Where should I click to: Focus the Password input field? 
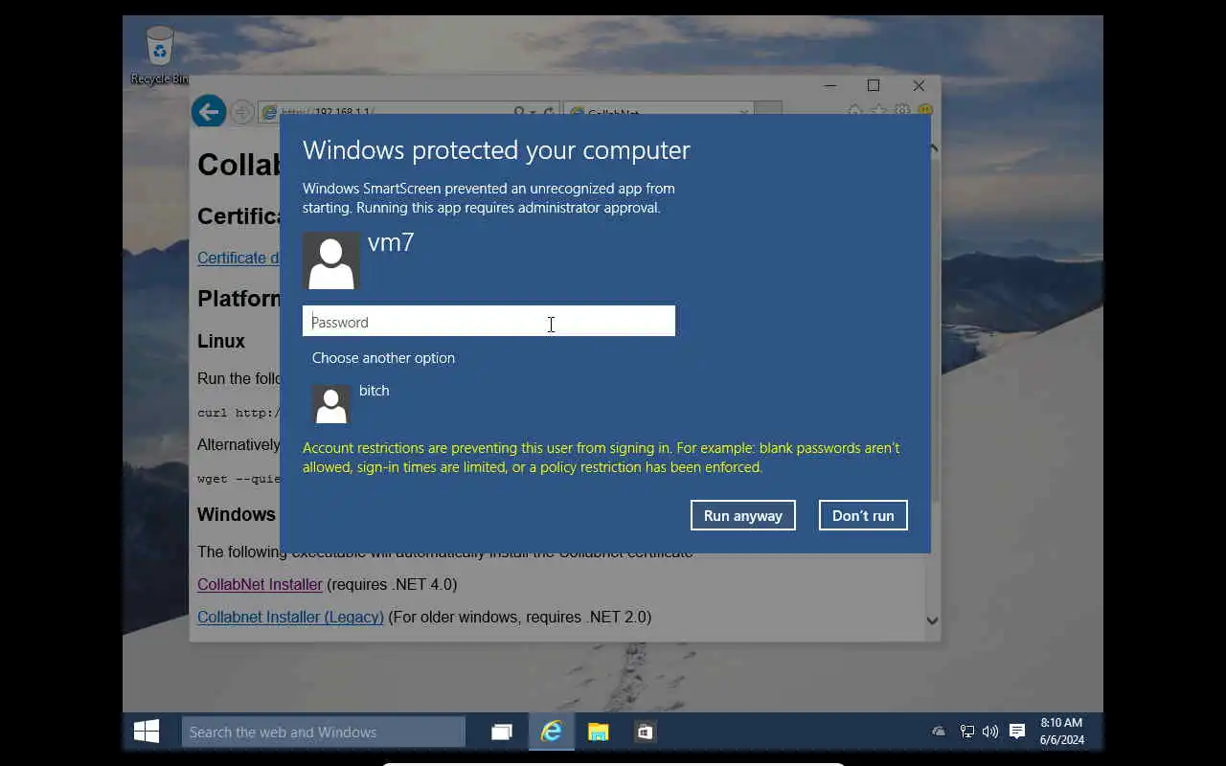click(x=488, y=322)
